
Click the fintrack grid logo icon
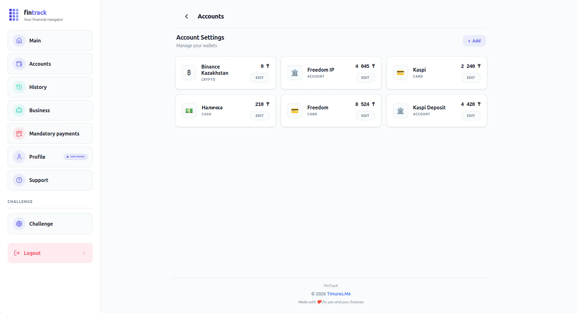pos(14,15)
